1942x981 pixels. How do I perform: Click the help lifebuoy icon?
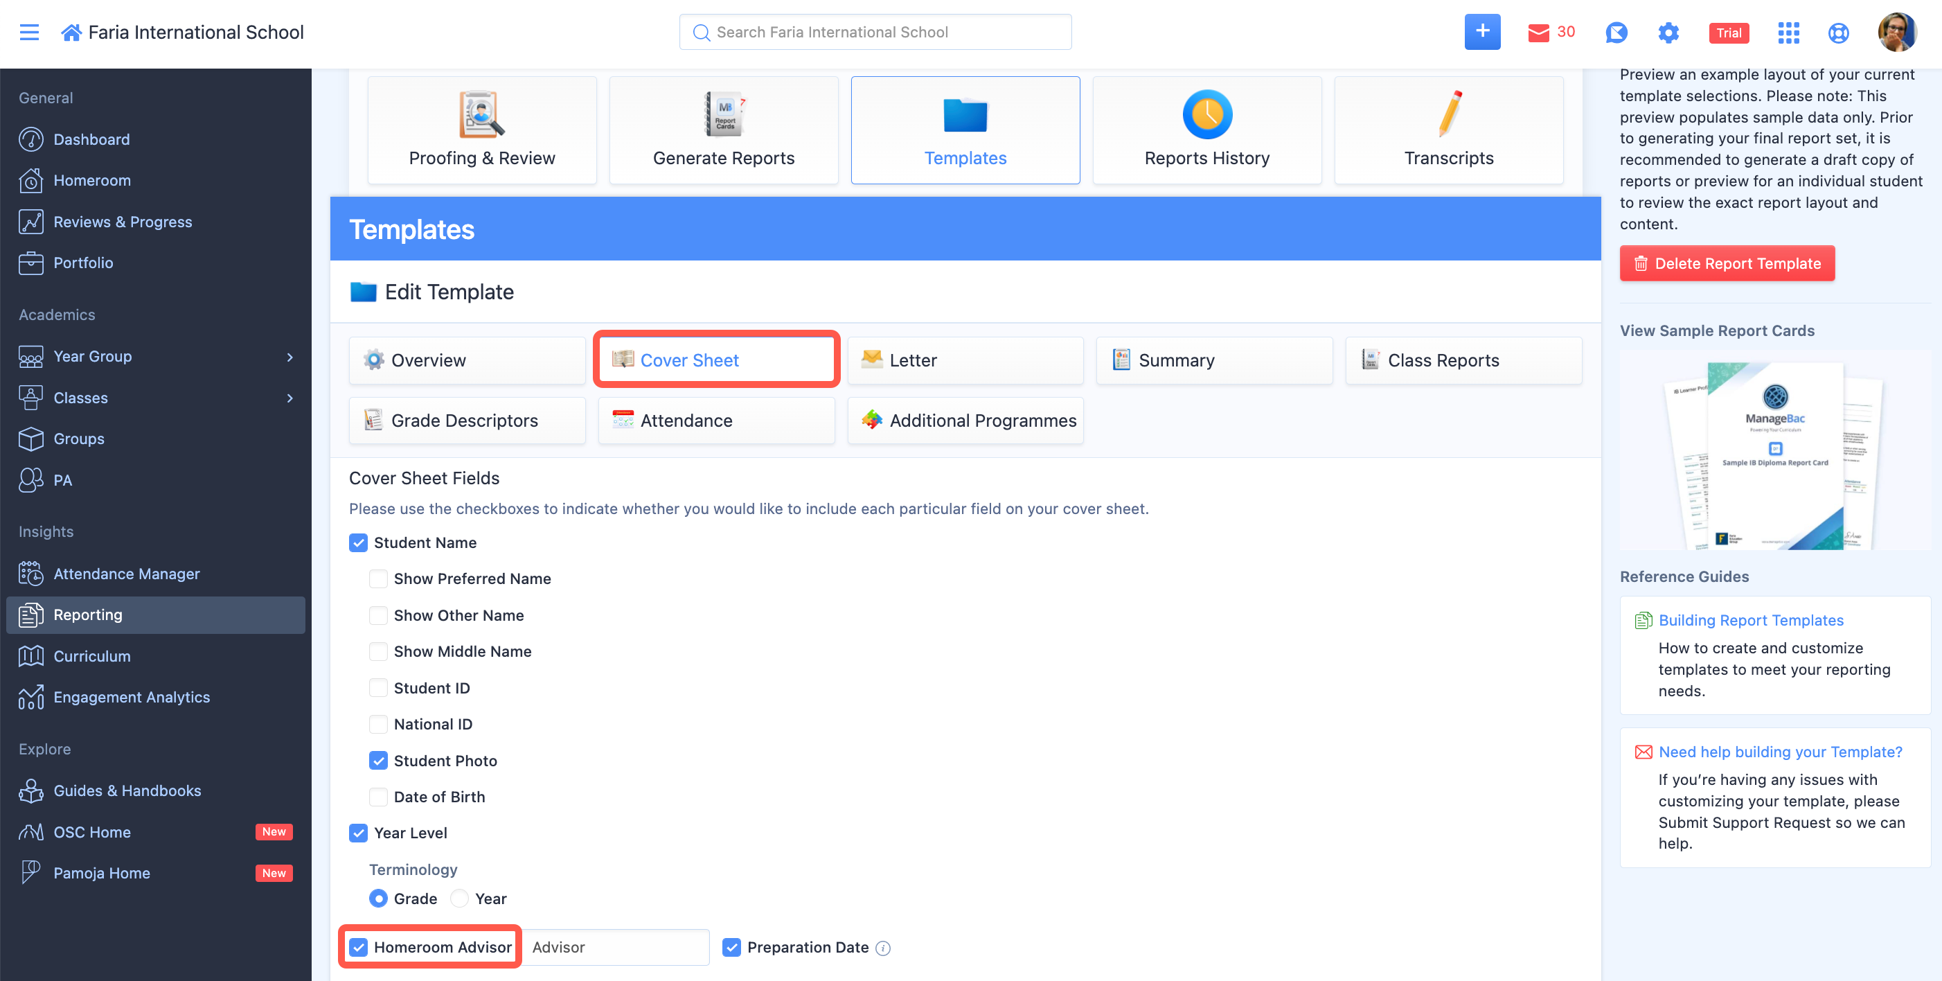1838,33
